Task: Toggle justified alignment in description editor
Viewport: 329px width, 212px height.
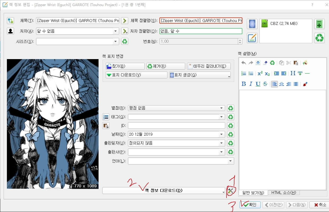Action: tap(296, 84)
